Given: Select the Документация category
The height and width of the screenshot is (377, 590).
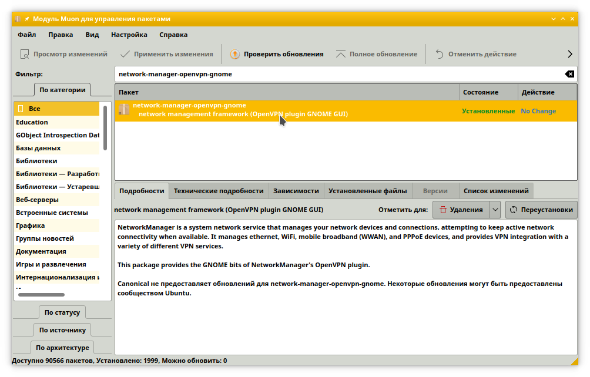Looking at the screenshot, I should click(57, 251).
